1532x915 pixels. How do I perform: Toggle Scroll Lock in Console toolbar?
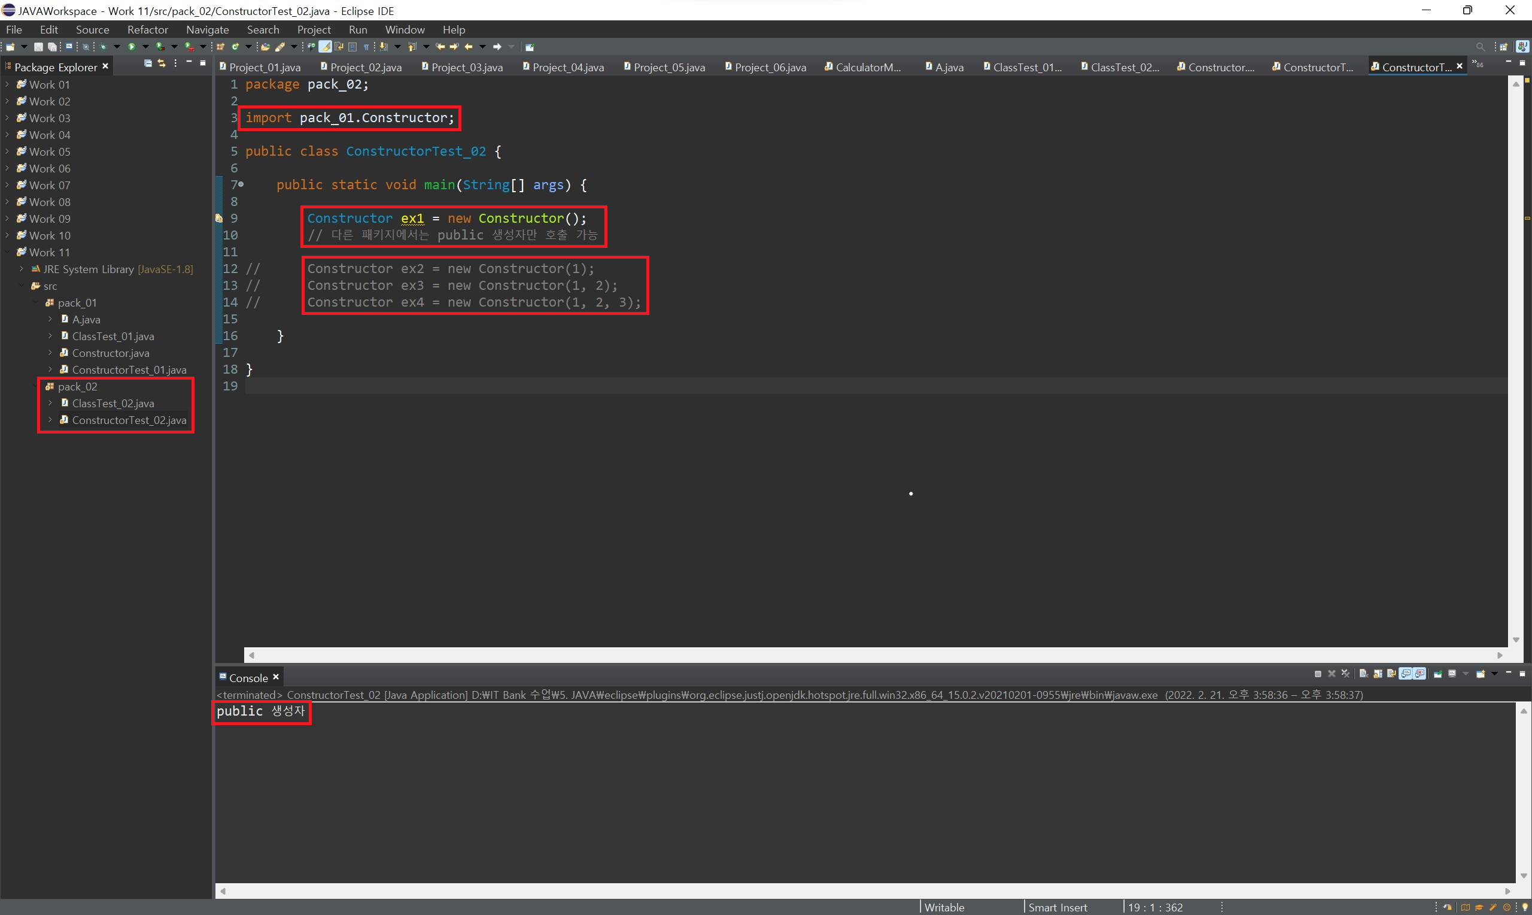pyautogui.click(x=1378, y=674)
